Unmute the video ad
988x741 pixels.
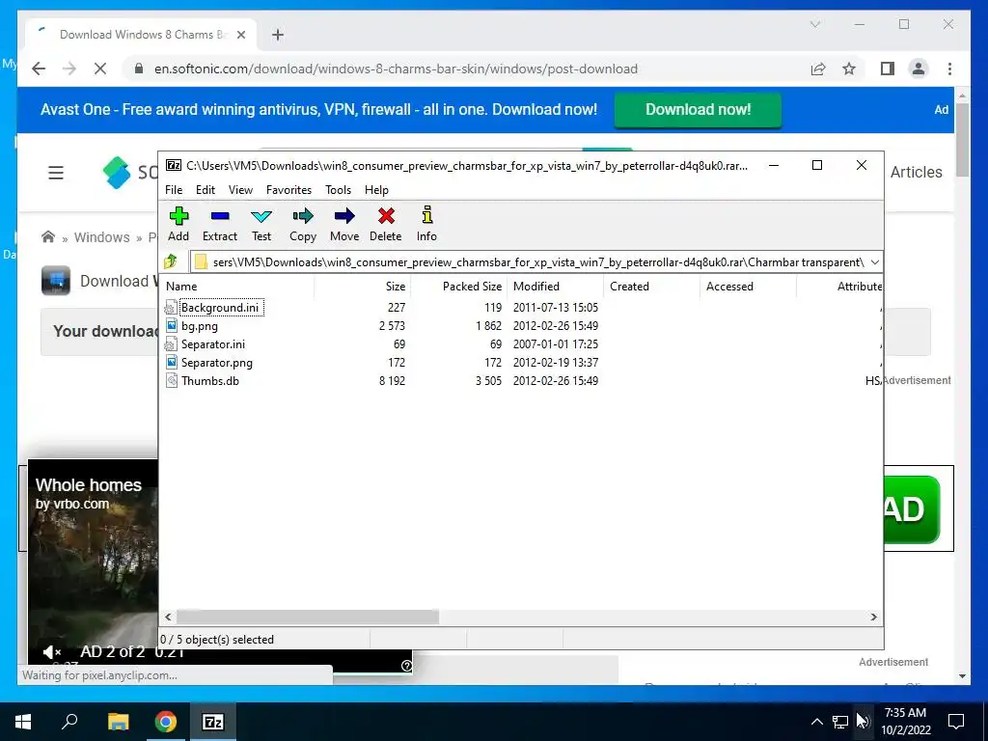51,652
